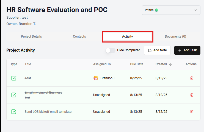Uncheck the completed Test task checkbox

point(14,78)
